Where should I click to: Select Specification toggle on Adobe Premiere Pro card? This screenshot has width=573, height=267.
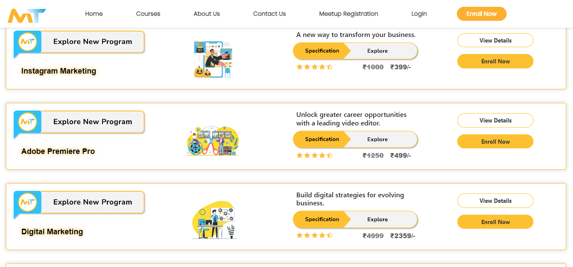(x=322, y=139)
